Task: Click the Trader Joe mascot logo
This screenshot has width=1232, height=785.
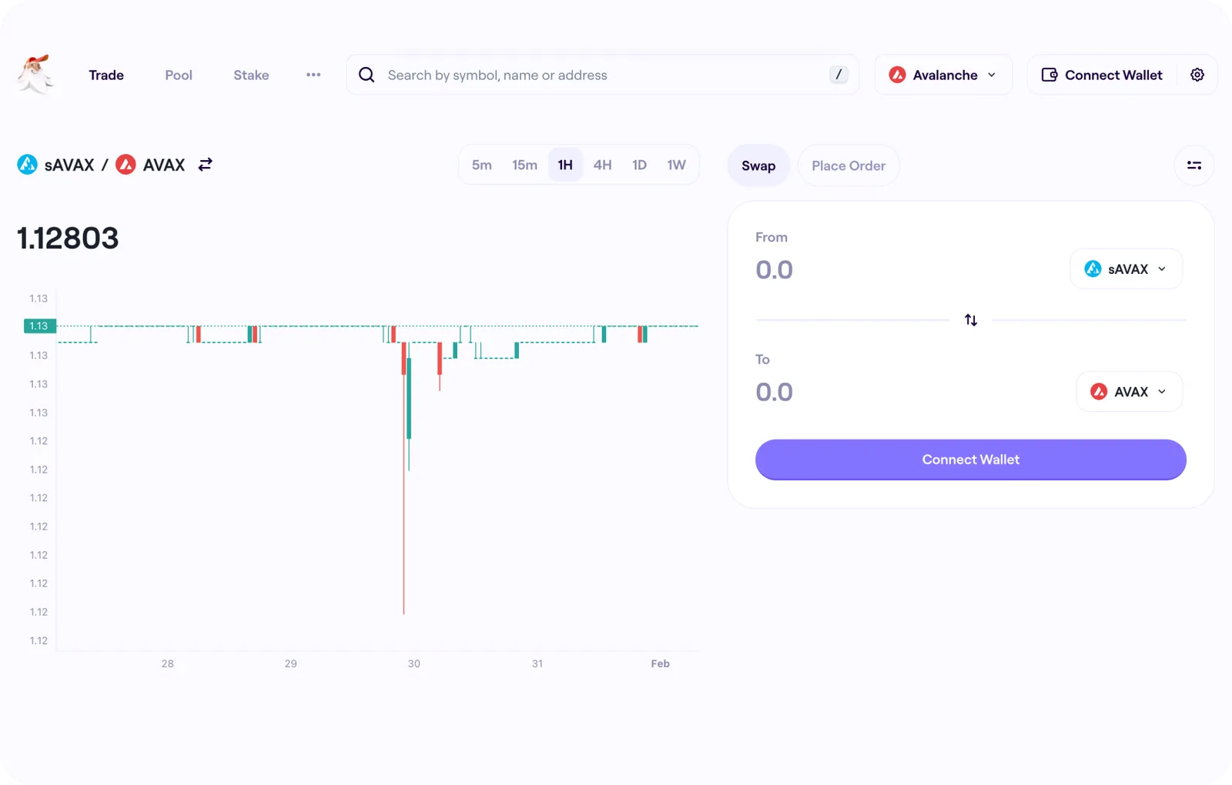Action: [x=35, y=75]
